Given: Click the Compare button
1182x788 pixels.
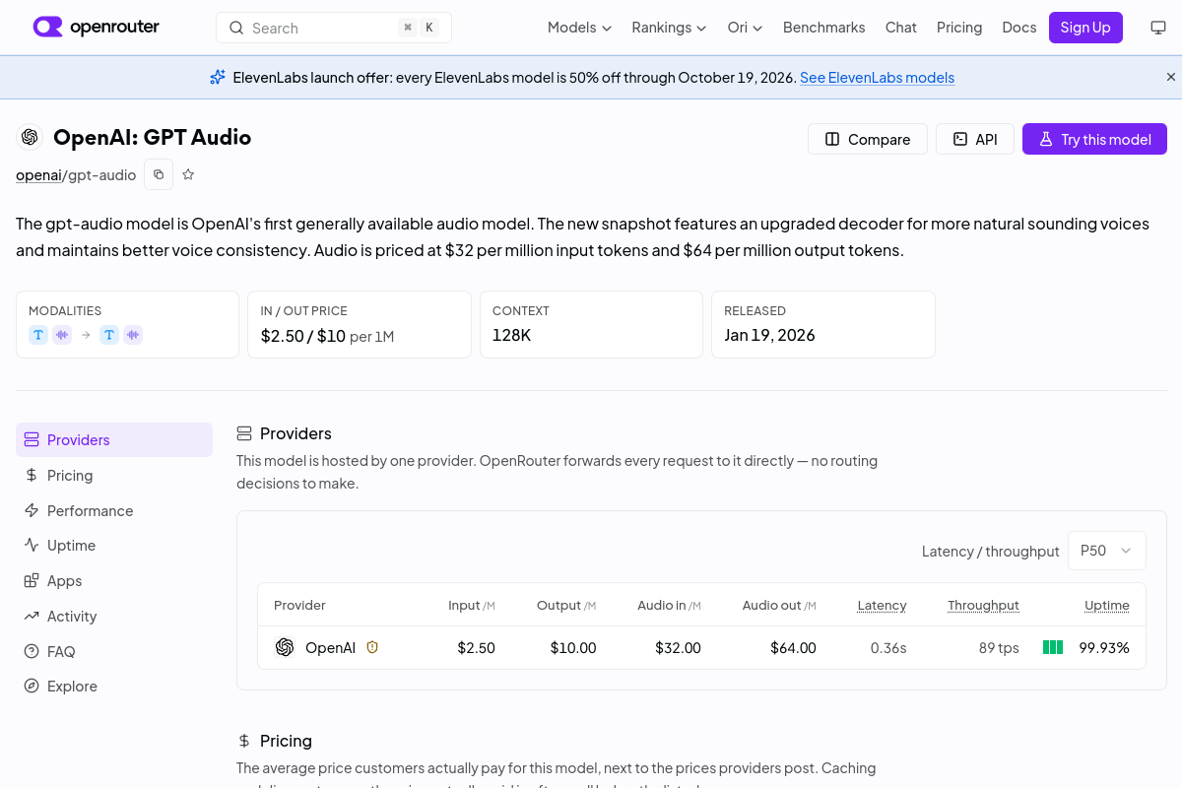Looking at the screenshot, I should 868,139.
